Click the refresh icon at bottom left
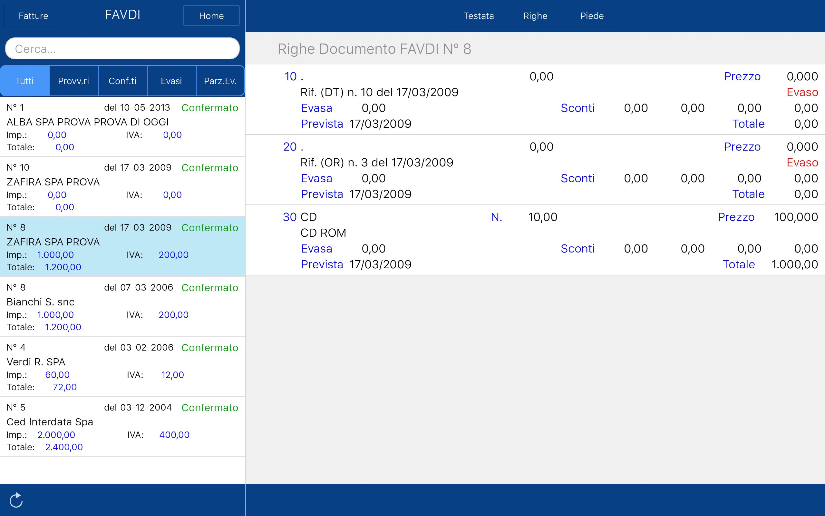This screenshot has width=825, height=516. click(16, 500)
